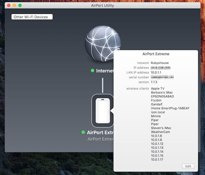
Task: Click green status dot beside Internet label
Action: click(92, 71)
